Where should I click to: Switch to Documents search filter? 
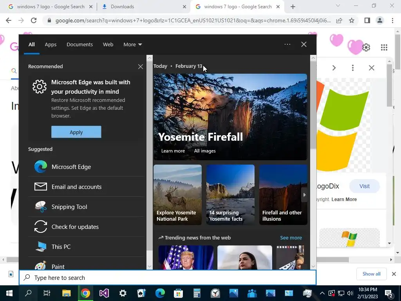pos(79,45)
